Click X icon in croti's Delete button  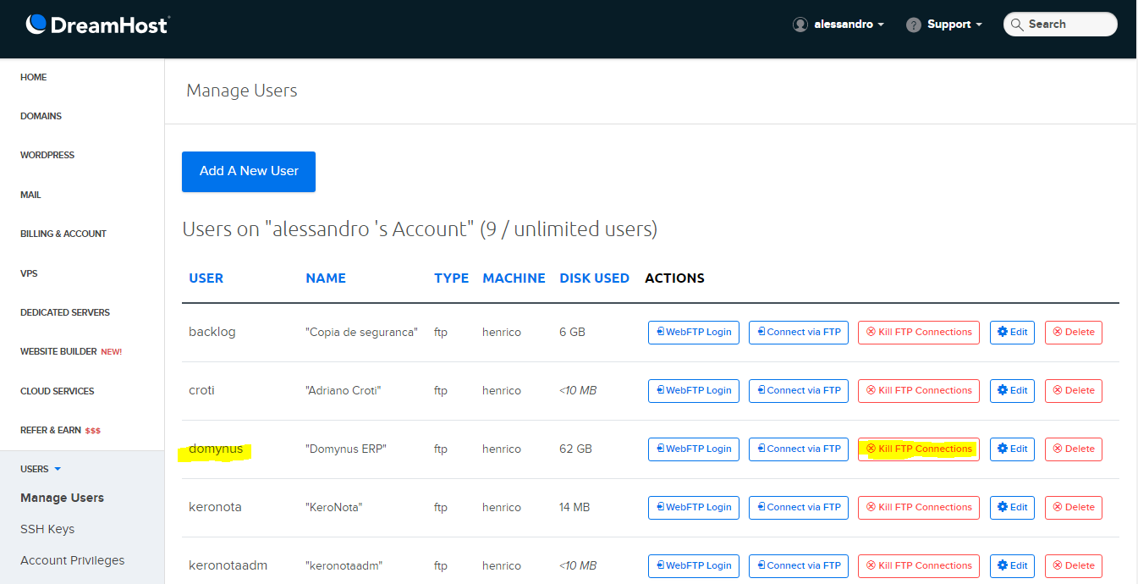pos(1057,390)
